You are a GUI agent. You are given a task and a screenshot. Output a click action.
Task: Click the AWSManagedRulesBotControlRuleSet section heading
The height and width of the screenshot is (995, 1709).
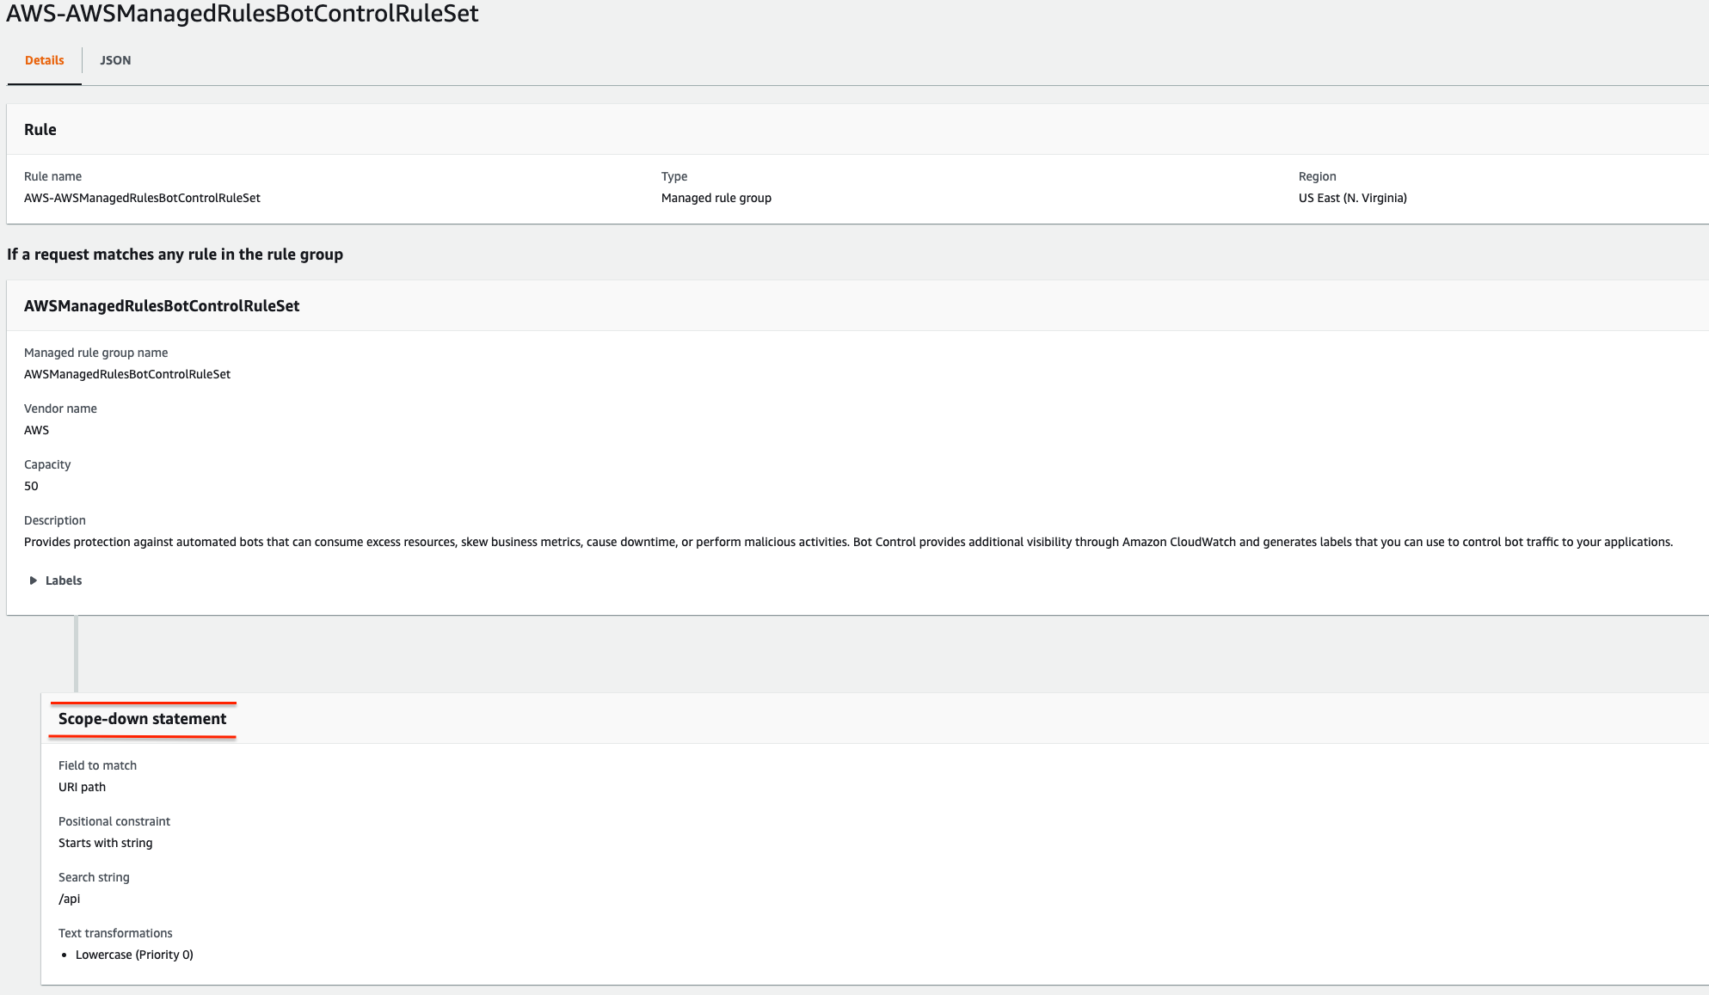162,306
